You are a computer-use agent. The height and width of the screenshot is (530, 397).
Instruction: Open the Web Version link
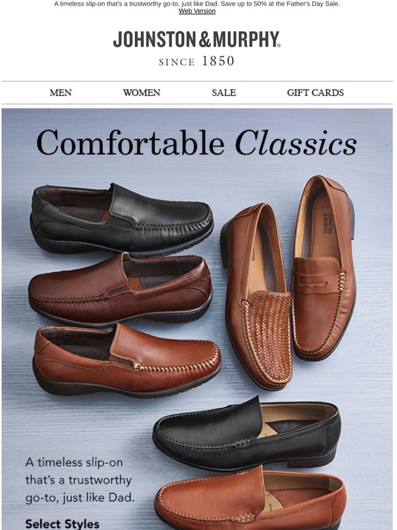tap(197, 11)
